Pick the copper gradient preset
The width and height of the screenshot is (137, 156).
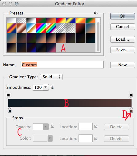(21, 28)
